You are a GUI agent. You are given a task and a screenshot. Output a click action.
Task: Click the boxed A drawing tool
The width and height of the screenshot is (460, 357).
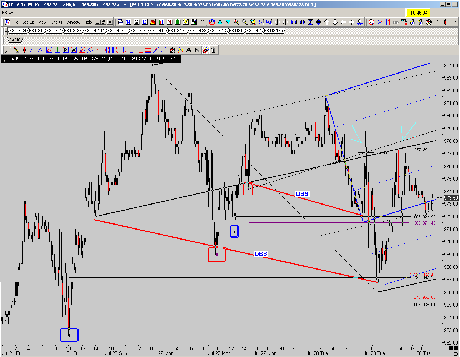click(x=74, y=50)
